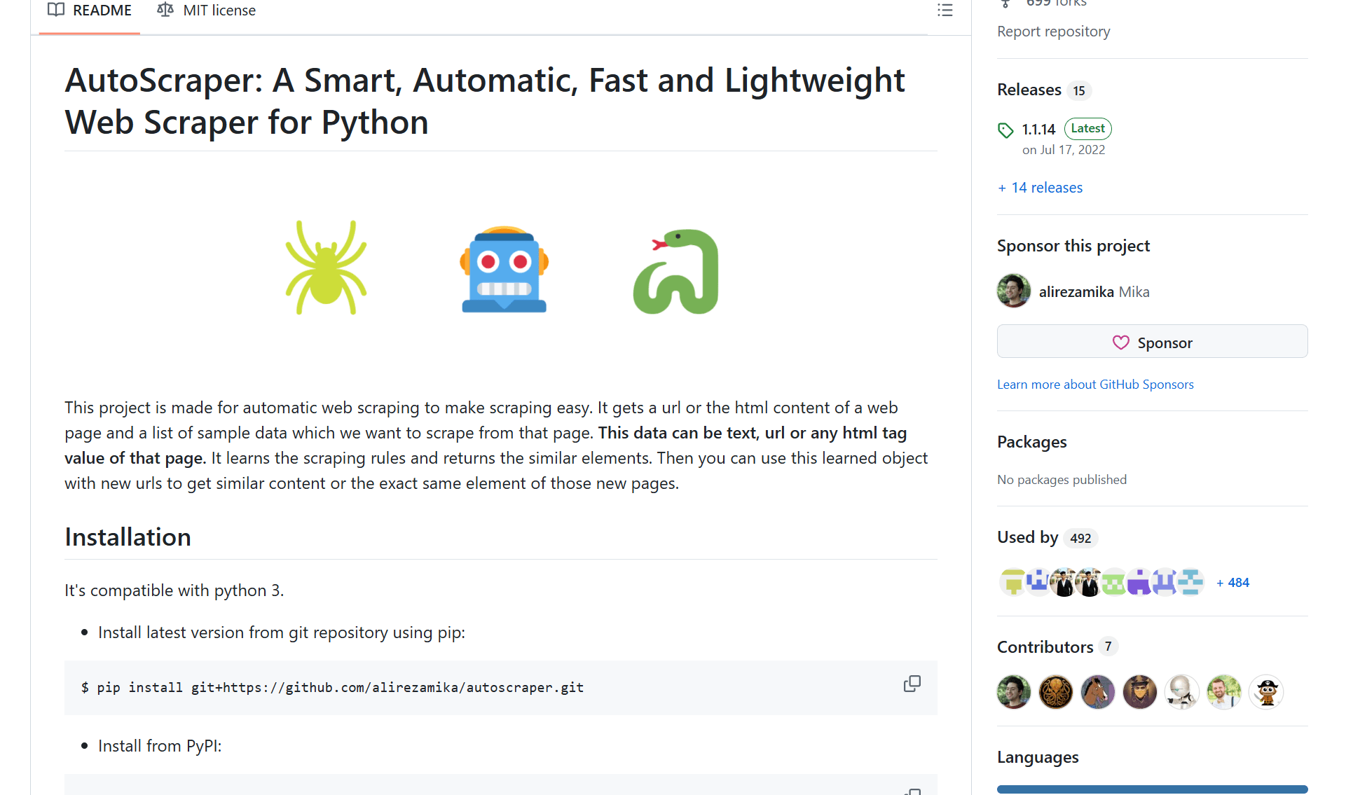Click the Installation heading
The image size is (1346, 795).
tap(128, 537)
